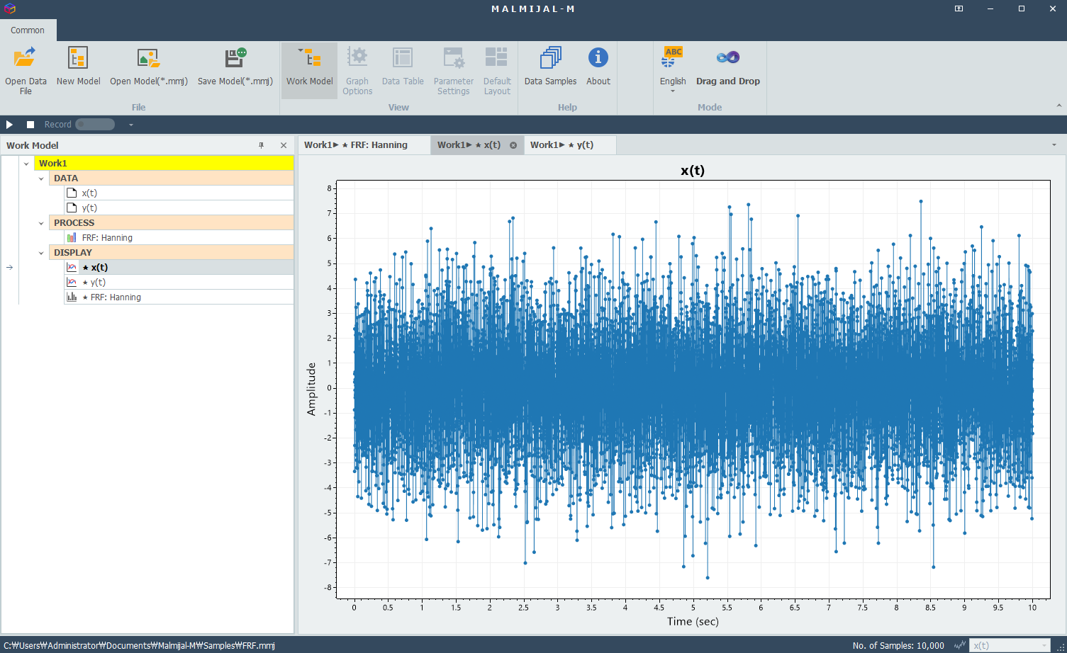Select the Common ribbon tab
Image resolution: width=1067 pixels, height=653 pixels.
coord(28,30)
